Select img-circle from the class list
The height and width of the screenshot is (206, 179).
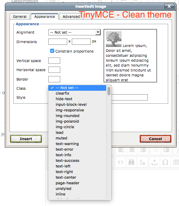tap(77, 127)
